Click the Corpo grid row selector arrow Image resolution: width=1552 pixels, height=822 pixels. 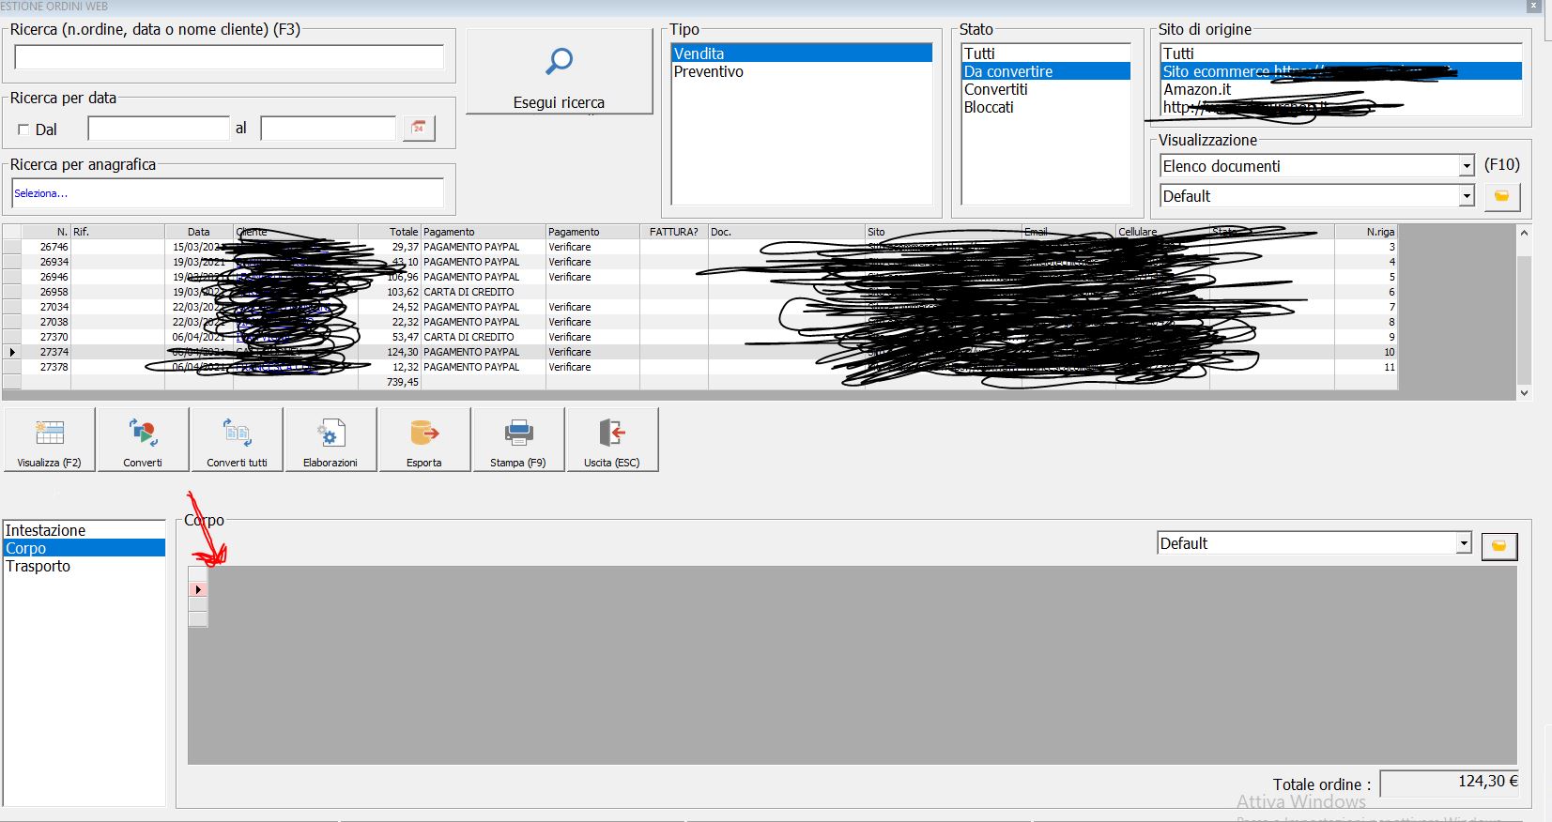point(198,589)
